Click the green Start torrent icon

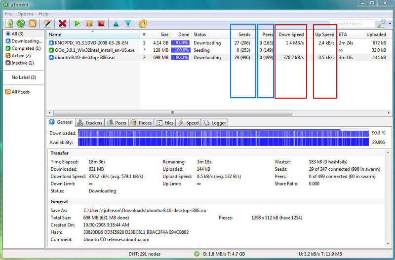(x=77, y=24)
